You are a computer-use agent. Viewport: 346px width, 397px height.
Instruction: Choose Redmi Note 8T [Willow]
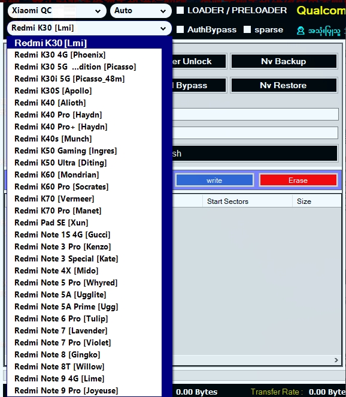pyautogui.click(x=84, y=366)
